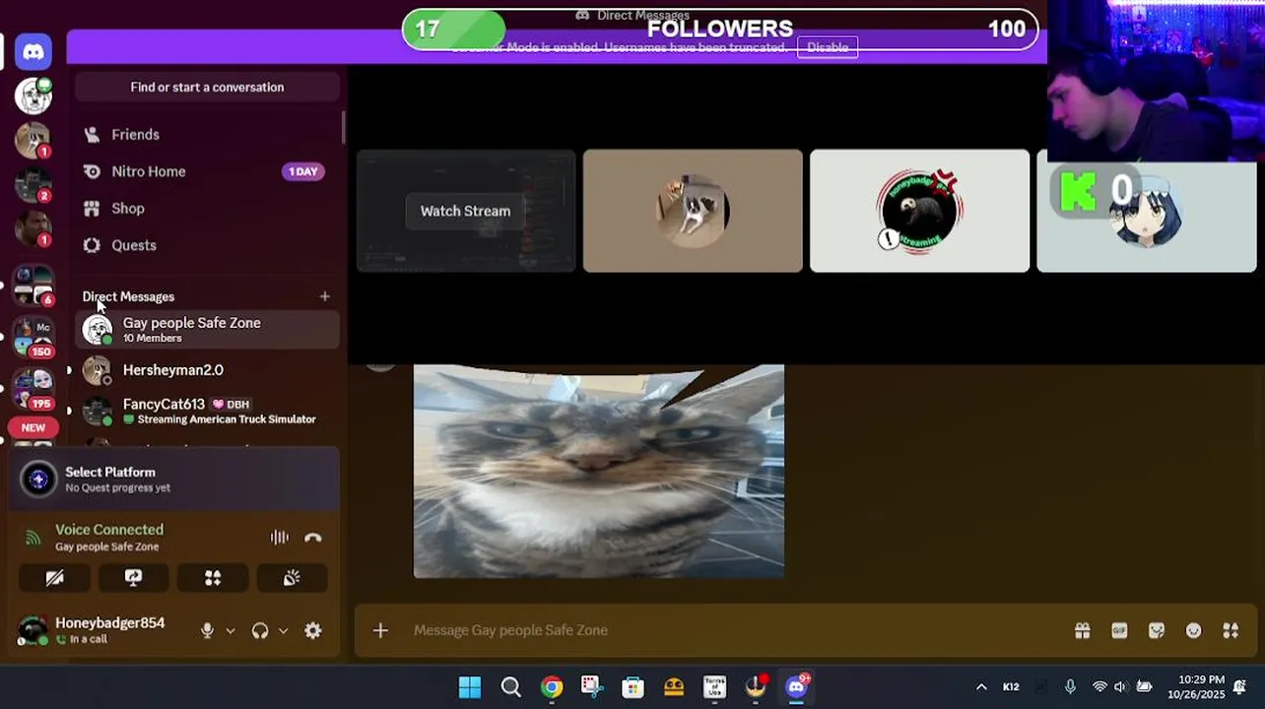The width and height of the screenshot is (1265, 709).
Task: Open the GIF picker
Action: [x=1119, y=630]
